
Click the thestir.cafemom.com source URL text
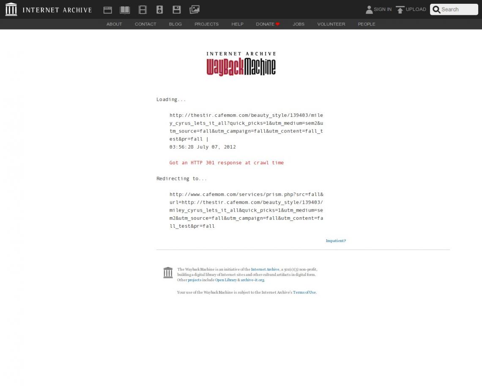[246, 127]
